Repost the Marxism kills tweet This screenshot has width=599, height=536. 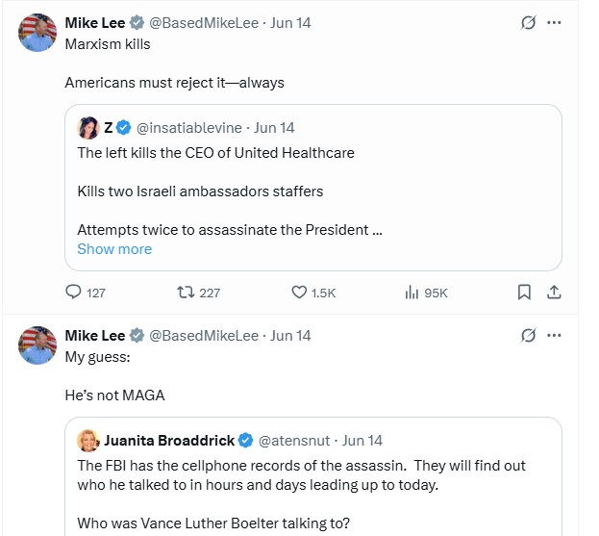click(x=186, y=293)
